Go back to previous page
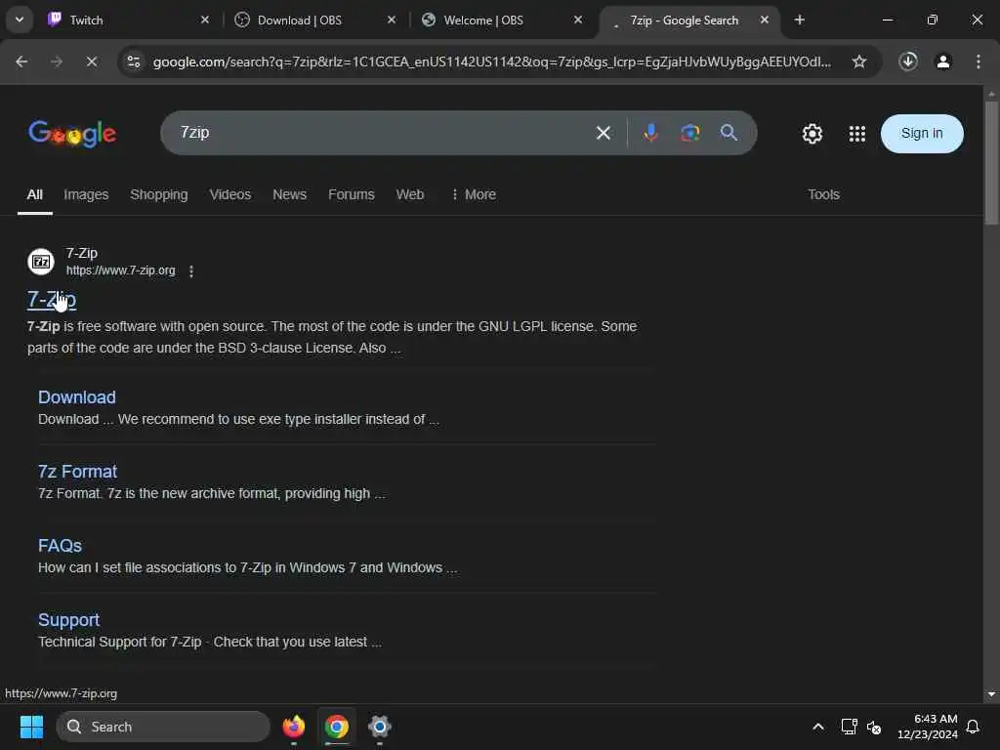Image resolution: width=1000 pixels, height=750 pixels. pos(21,62)
